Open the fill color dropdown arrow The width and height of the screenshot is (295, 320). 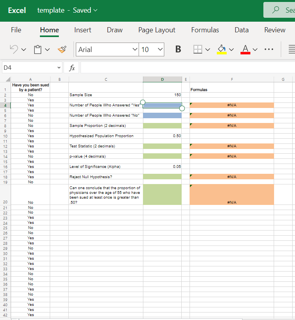(x=231, y=49)
